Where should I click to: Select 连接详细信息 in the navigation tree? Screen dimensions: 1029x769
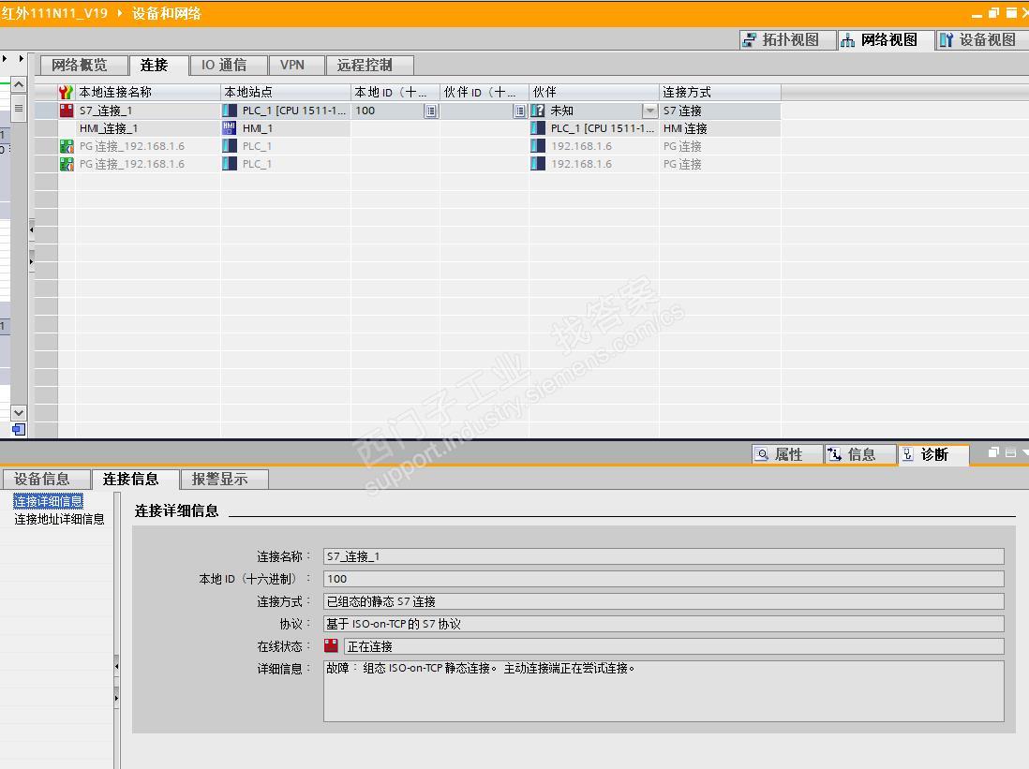[x=48, y=501]
